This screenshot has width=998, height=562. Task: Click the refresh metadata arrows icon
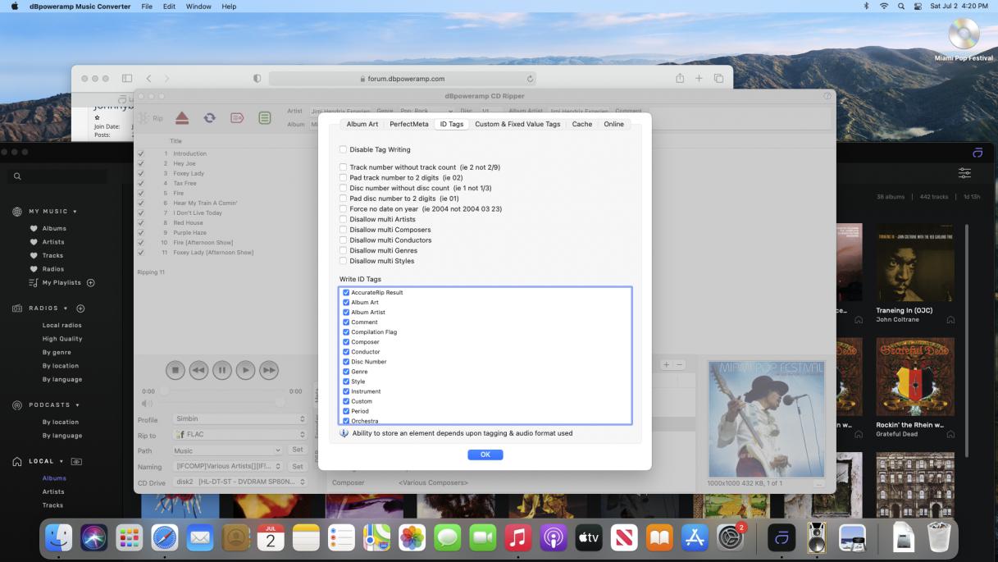point(209,118)
